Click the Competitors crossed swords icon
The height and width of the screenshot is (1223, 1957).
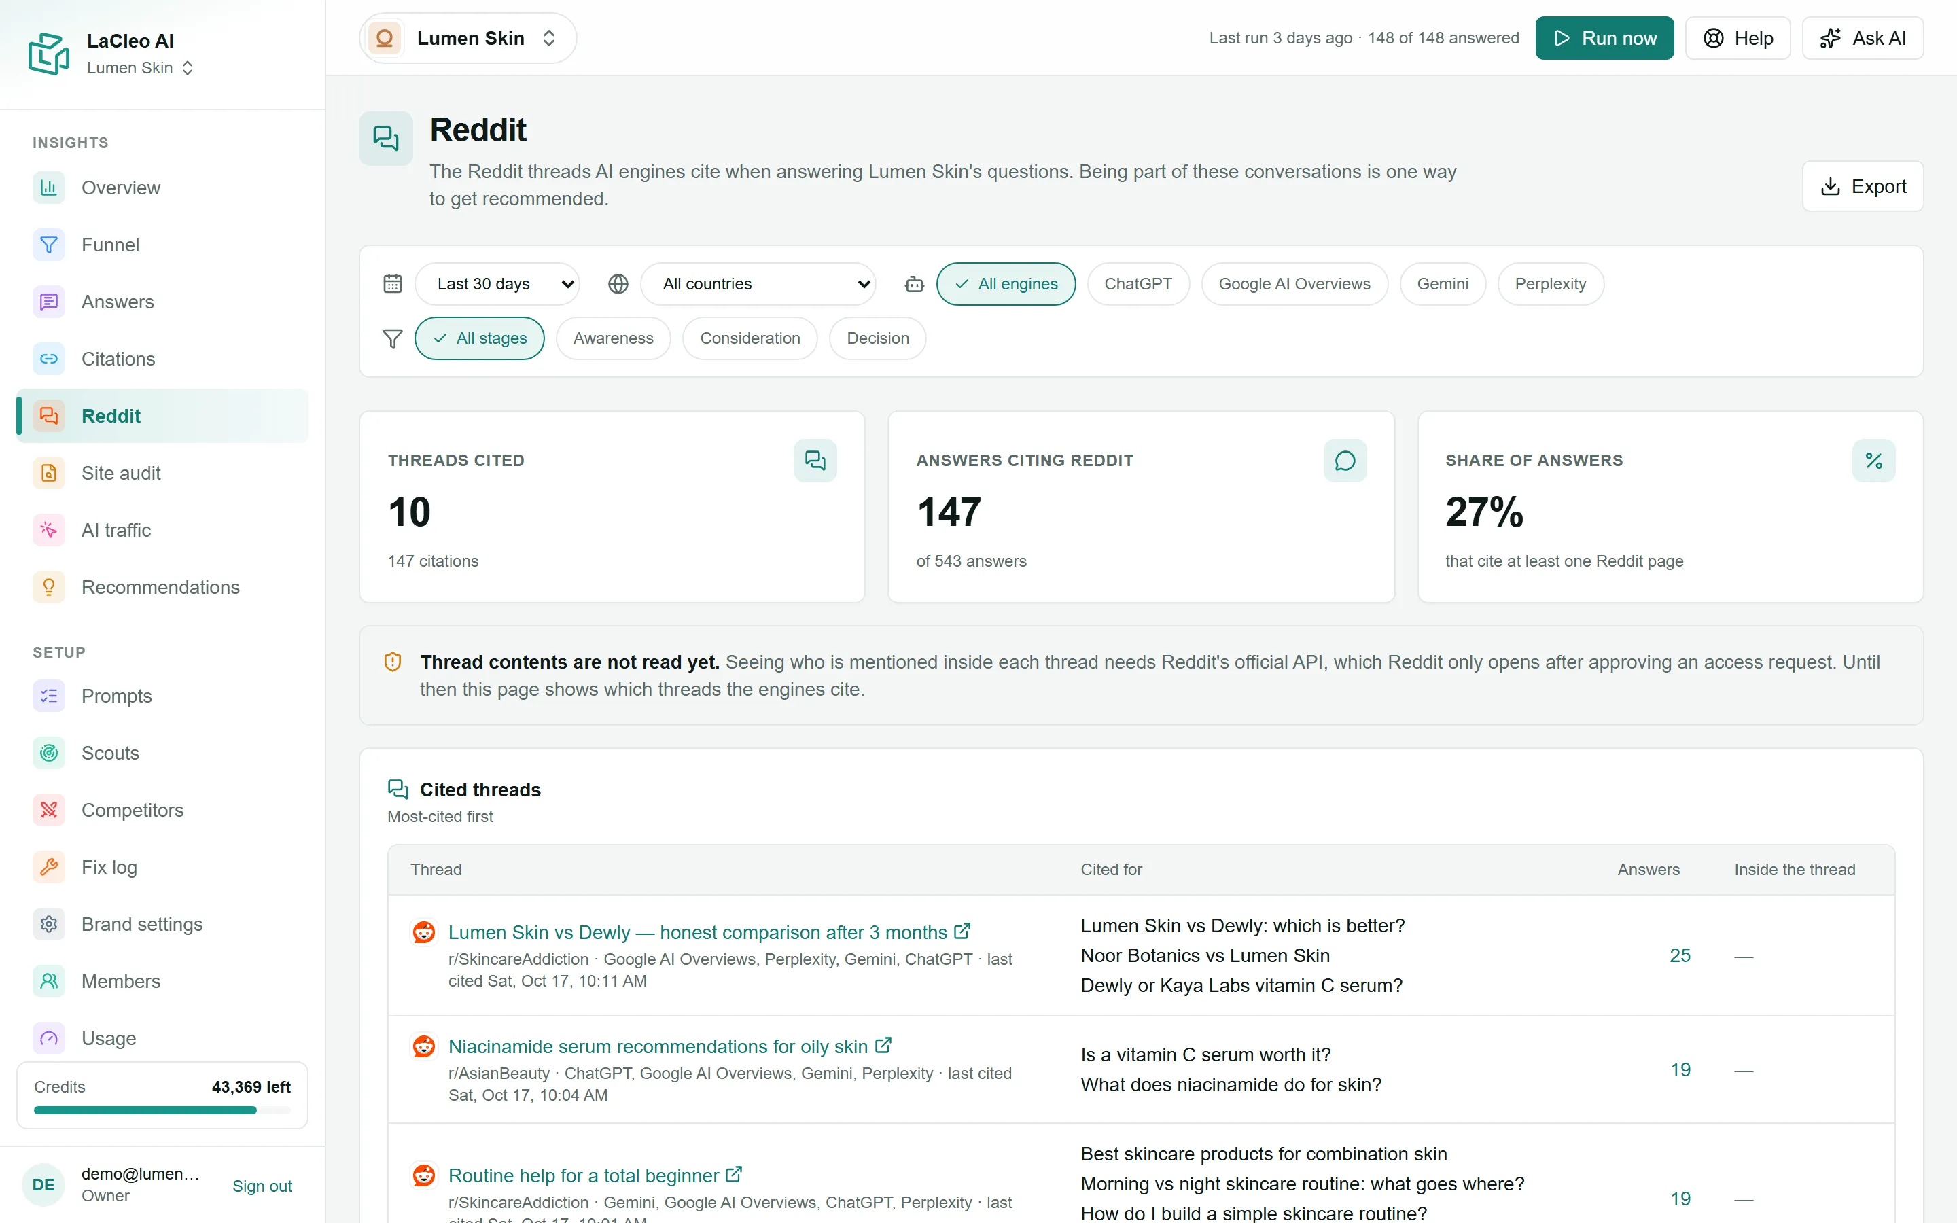pyautogui.click(x=48, y=810)
